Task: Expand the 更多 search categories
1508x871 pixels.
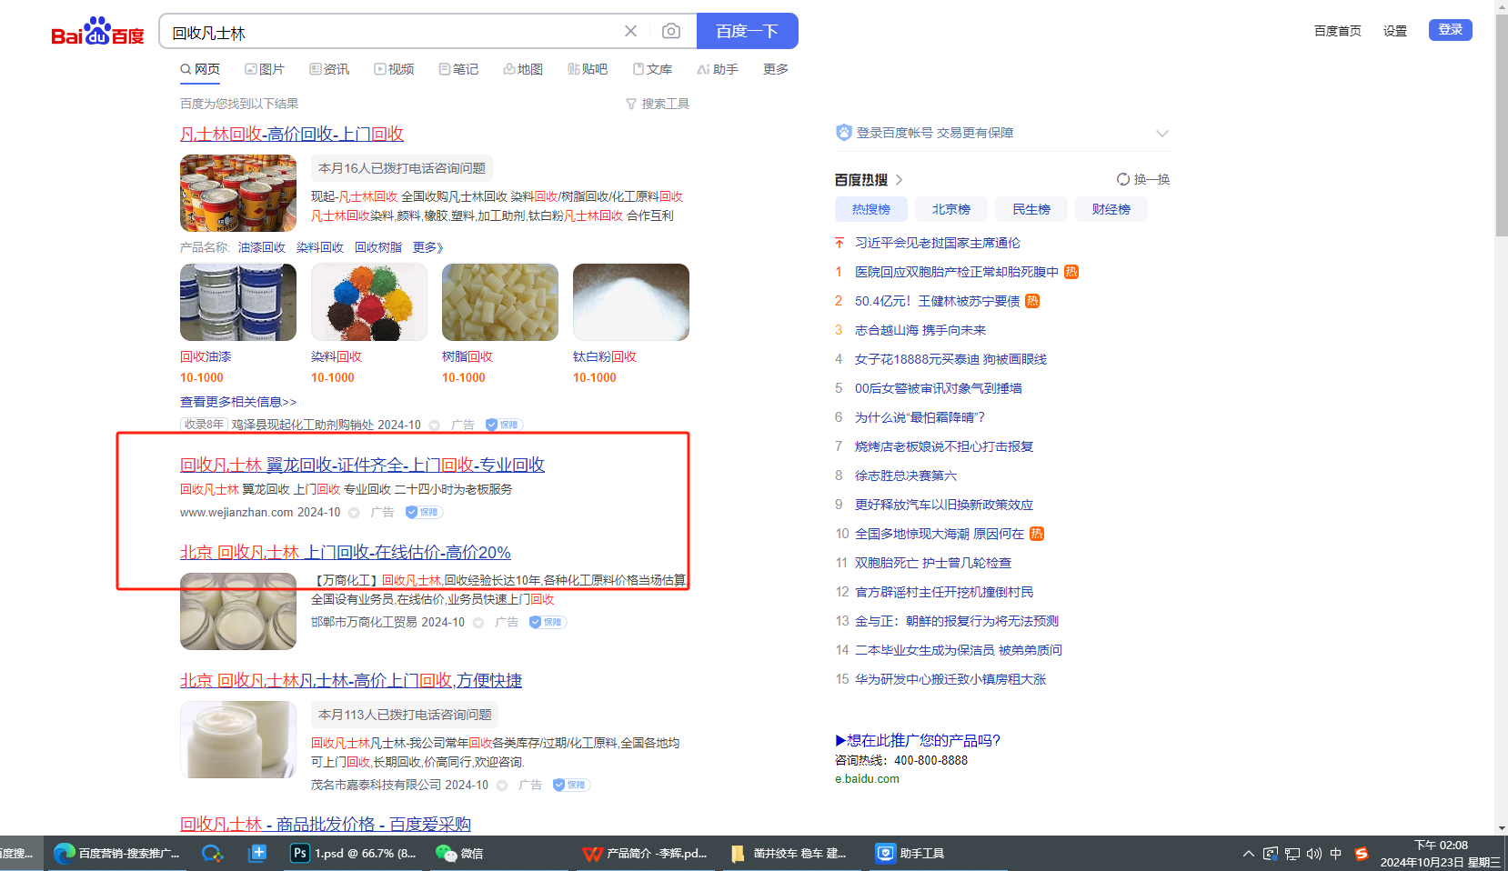Action: click(x=776, y=69)
